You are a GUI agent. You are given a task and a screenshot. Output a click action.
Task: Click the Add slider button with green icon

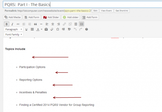(x=71, y=17)
